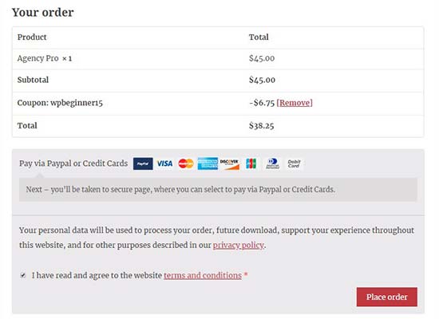The height and width of the screenshot is (319, 439).
Task: Open the terms and conditions link
Action: coord(203,275)
